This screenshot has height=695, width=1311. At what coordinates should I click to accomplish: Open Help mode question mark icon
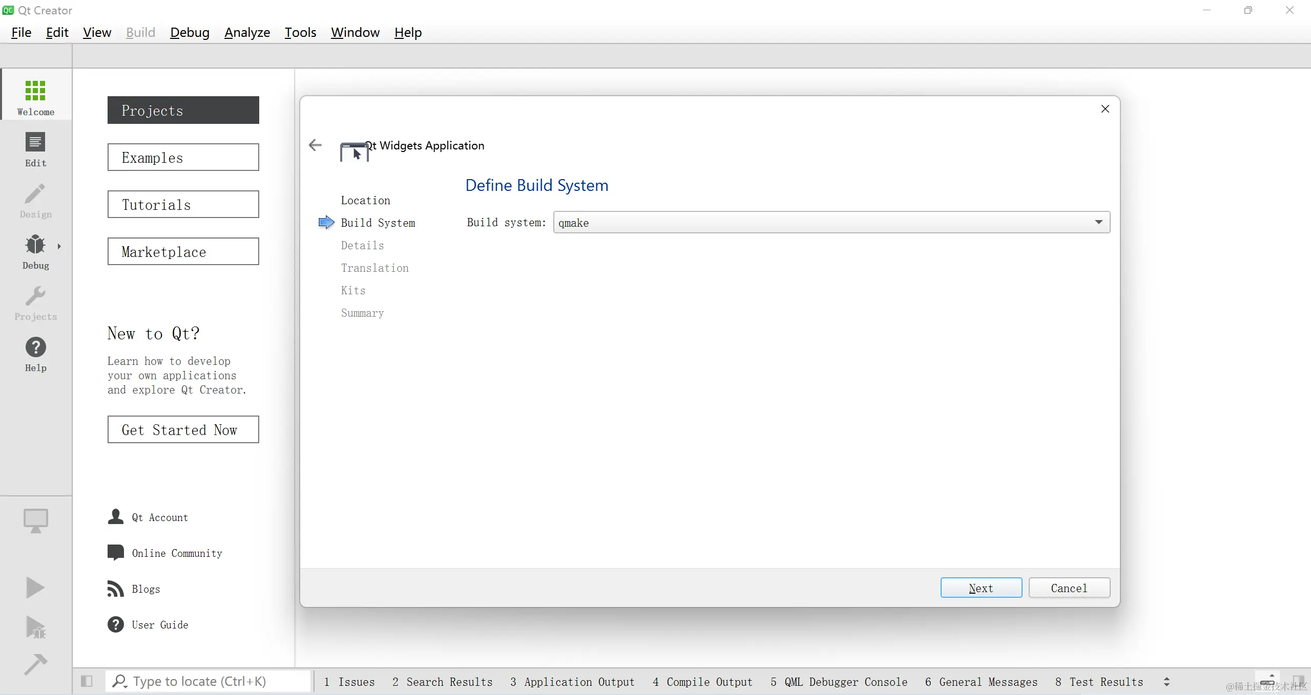(35, 348)
